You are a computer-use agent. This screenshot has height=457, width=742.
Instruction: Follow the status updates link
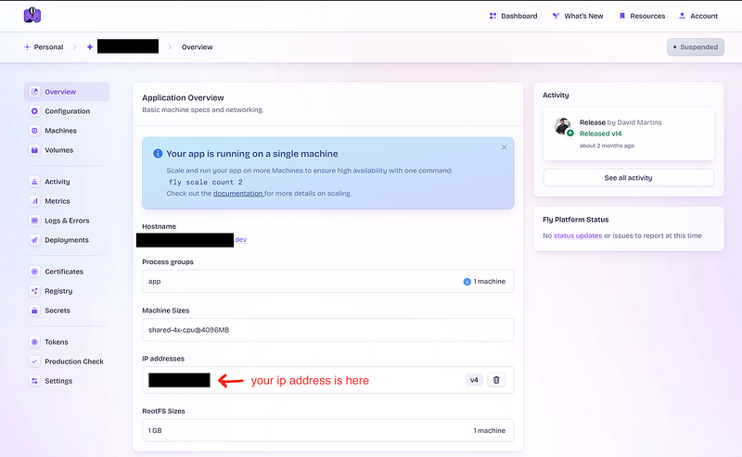pyautogui.click(x=577, y=236)
